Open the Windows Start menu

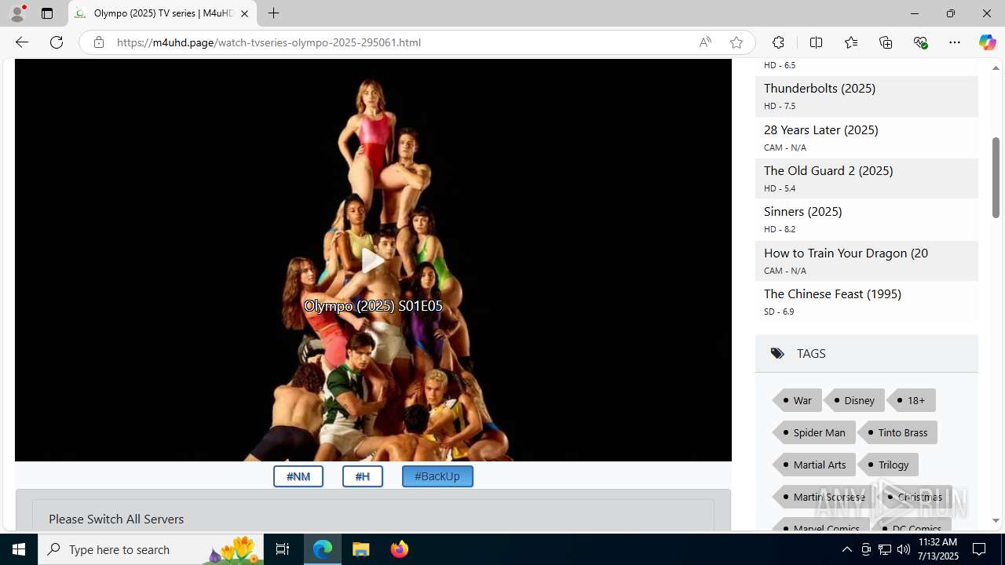pos(19,549)
